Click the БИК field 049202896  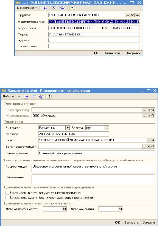coord(126,28)
